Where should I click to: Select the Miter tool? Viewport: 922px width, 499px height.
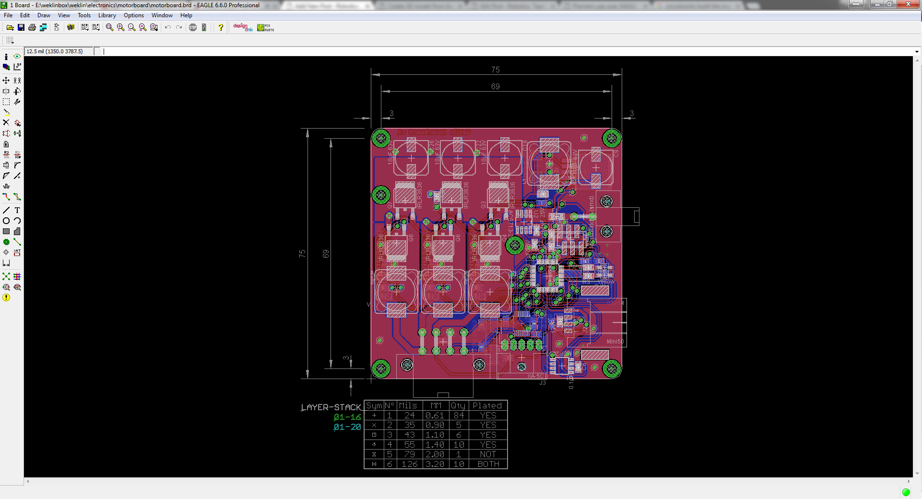coord(17,165)
